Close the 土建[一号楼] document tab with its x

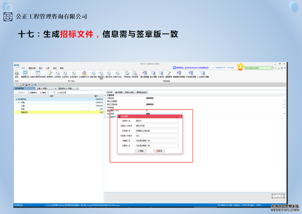pyautogui.click(x=56, y=89)
